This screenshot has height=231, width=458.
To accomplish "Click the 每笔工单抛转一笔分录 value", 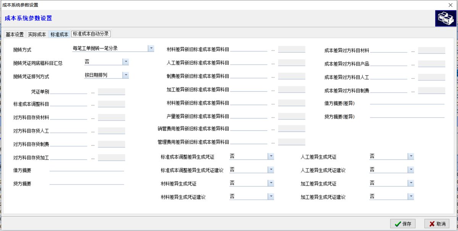I will 95,48.
